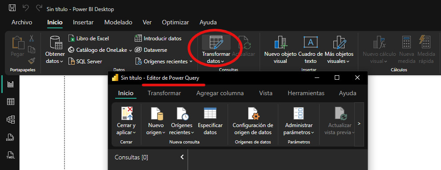
Task: Open the Ayuda tab in Power BI Desktop
Action: click(208, 23)
